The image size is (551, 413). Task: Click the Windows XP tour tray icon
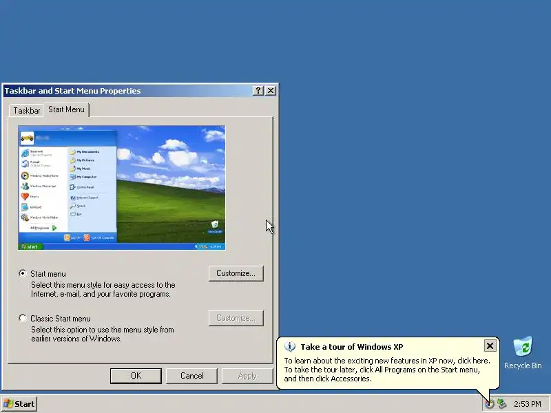(x=490, y=404)
